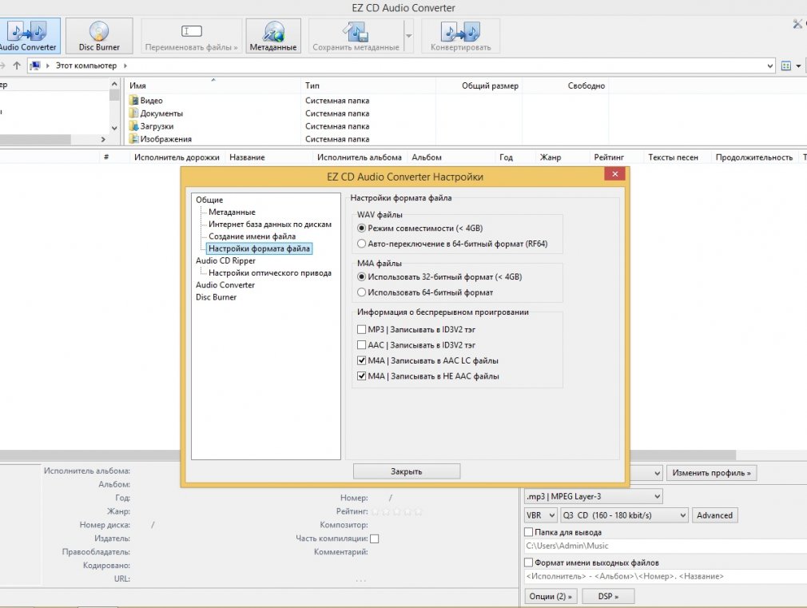
Task: Click the Переименовать файлы toolbar button
Action: coord(191,35)
